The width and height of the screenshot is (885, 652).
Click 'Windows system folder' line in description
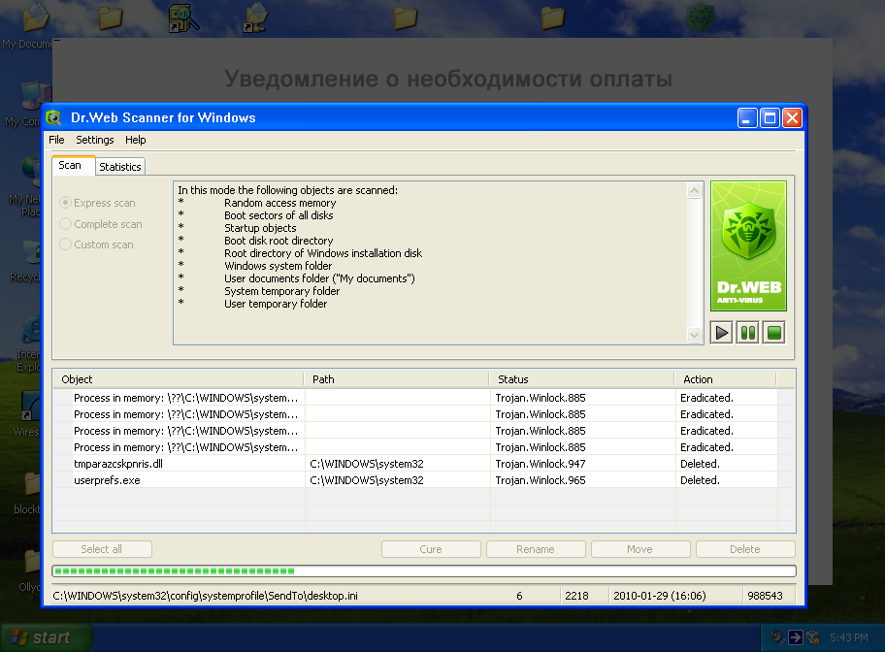[279, 266]
